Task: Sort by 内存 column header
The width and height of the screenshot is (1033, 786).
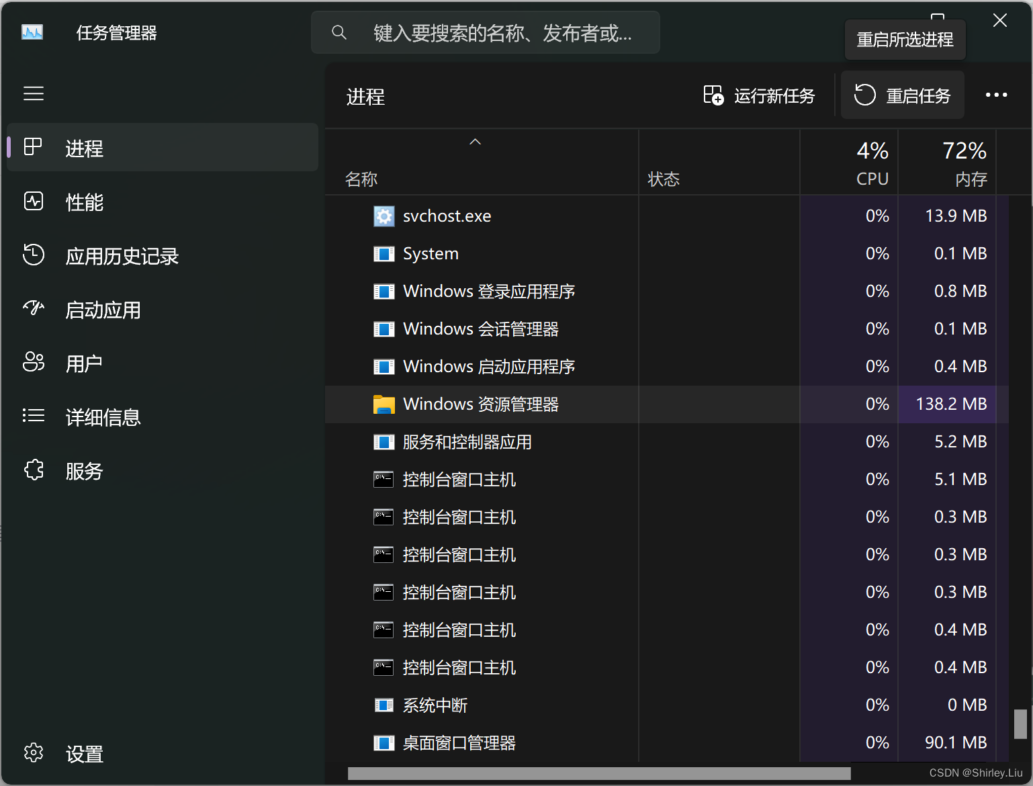Action: [947, 163]
